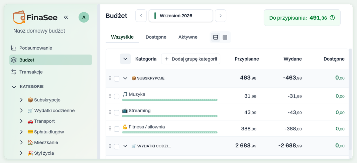Click Nasz domowy budżet budget name

pyautogui.click(x=39, y=31)
